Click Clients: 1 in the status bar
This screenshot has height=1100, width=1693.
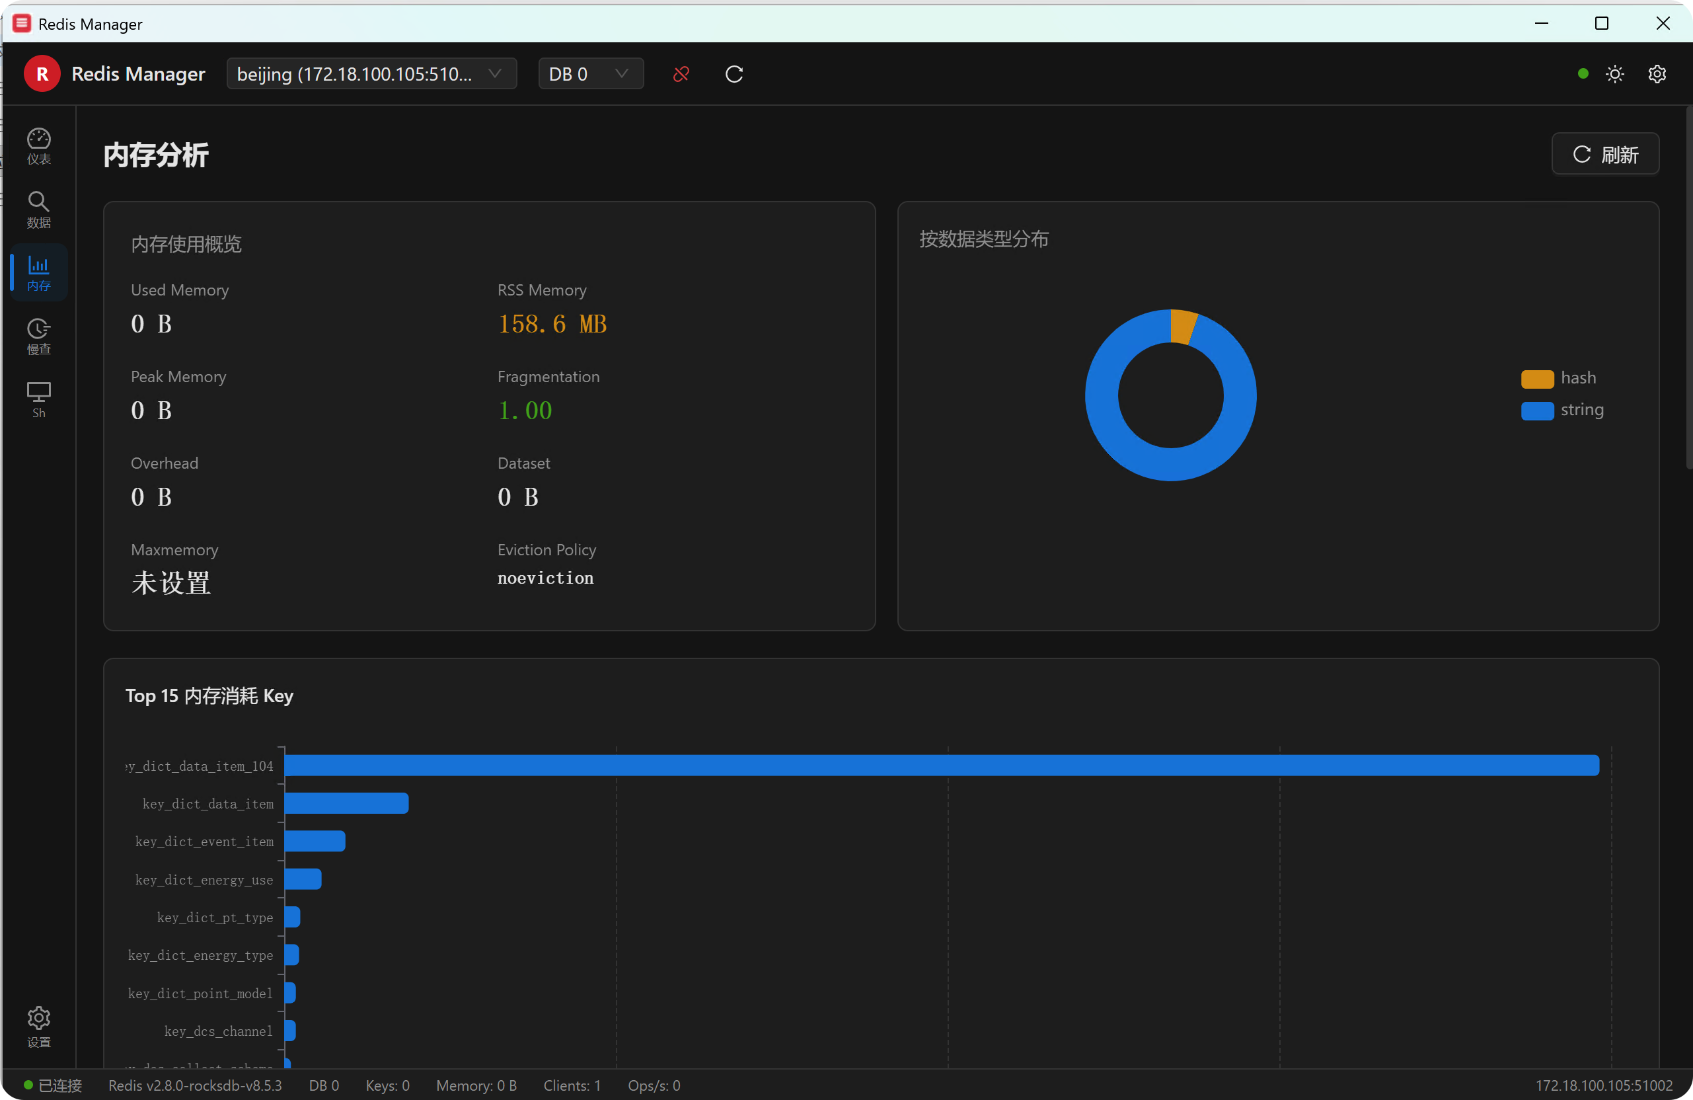tap(572, 1085)
